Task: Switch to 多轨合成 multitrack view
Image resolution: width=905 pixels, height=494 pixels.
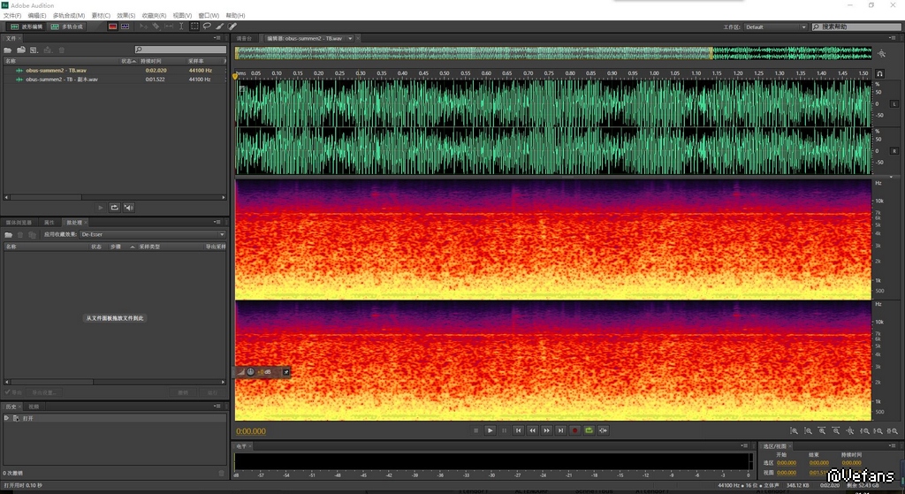Action: pyautogui.click(x=67, y=27)
